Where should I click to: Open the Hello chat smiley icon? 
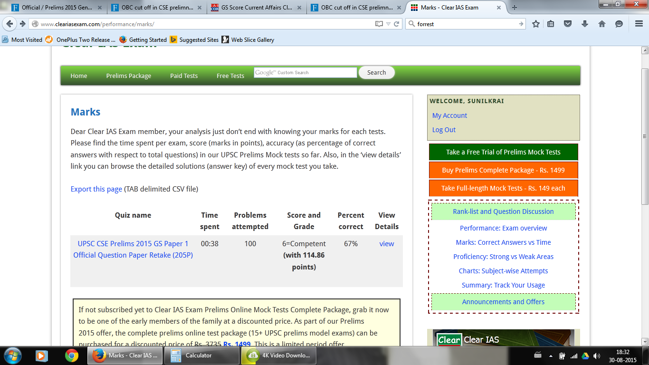point(619,24)
